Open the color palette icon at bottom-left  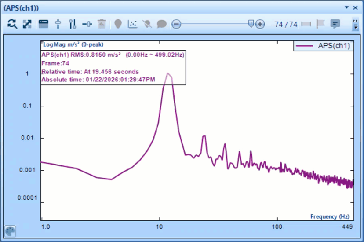(10, 231)
